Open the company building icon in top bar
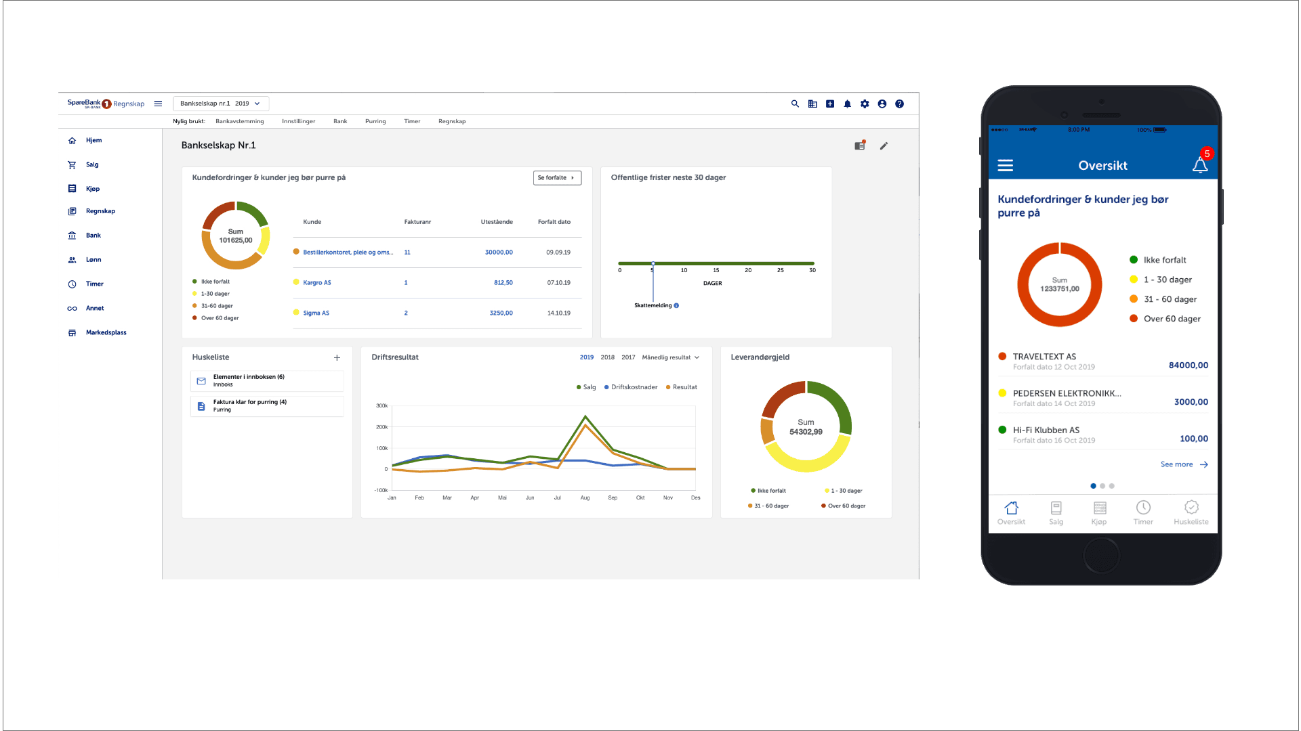 [812, 104]
